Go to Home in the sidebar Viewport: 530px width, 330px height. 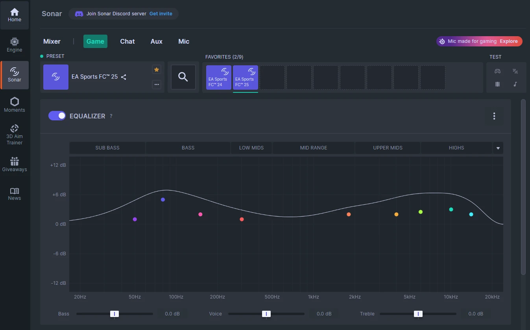[15, 15]
